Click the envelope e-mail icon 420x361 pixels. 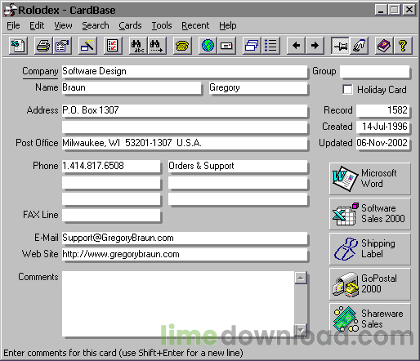[x=226, y=46]
